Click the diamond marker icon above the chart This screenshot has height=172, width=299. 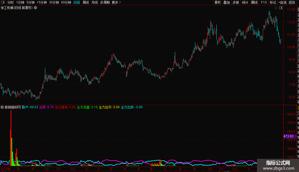click(x=276, y=8)
